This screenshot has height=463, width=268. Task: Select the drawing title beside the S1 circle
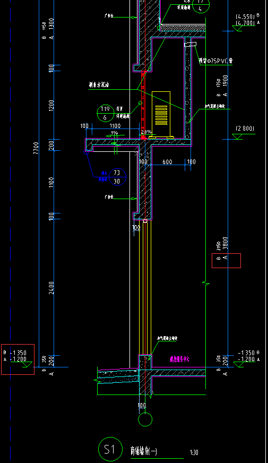point(144,451)
